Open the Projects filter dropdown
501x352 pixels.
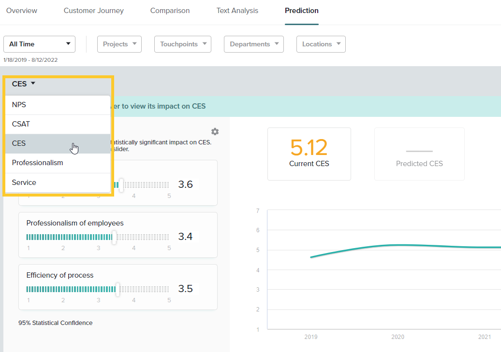[119, 44]
